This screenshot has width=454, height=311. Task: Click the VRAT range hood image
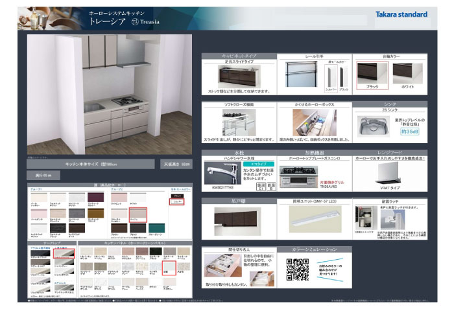[390, 172]
